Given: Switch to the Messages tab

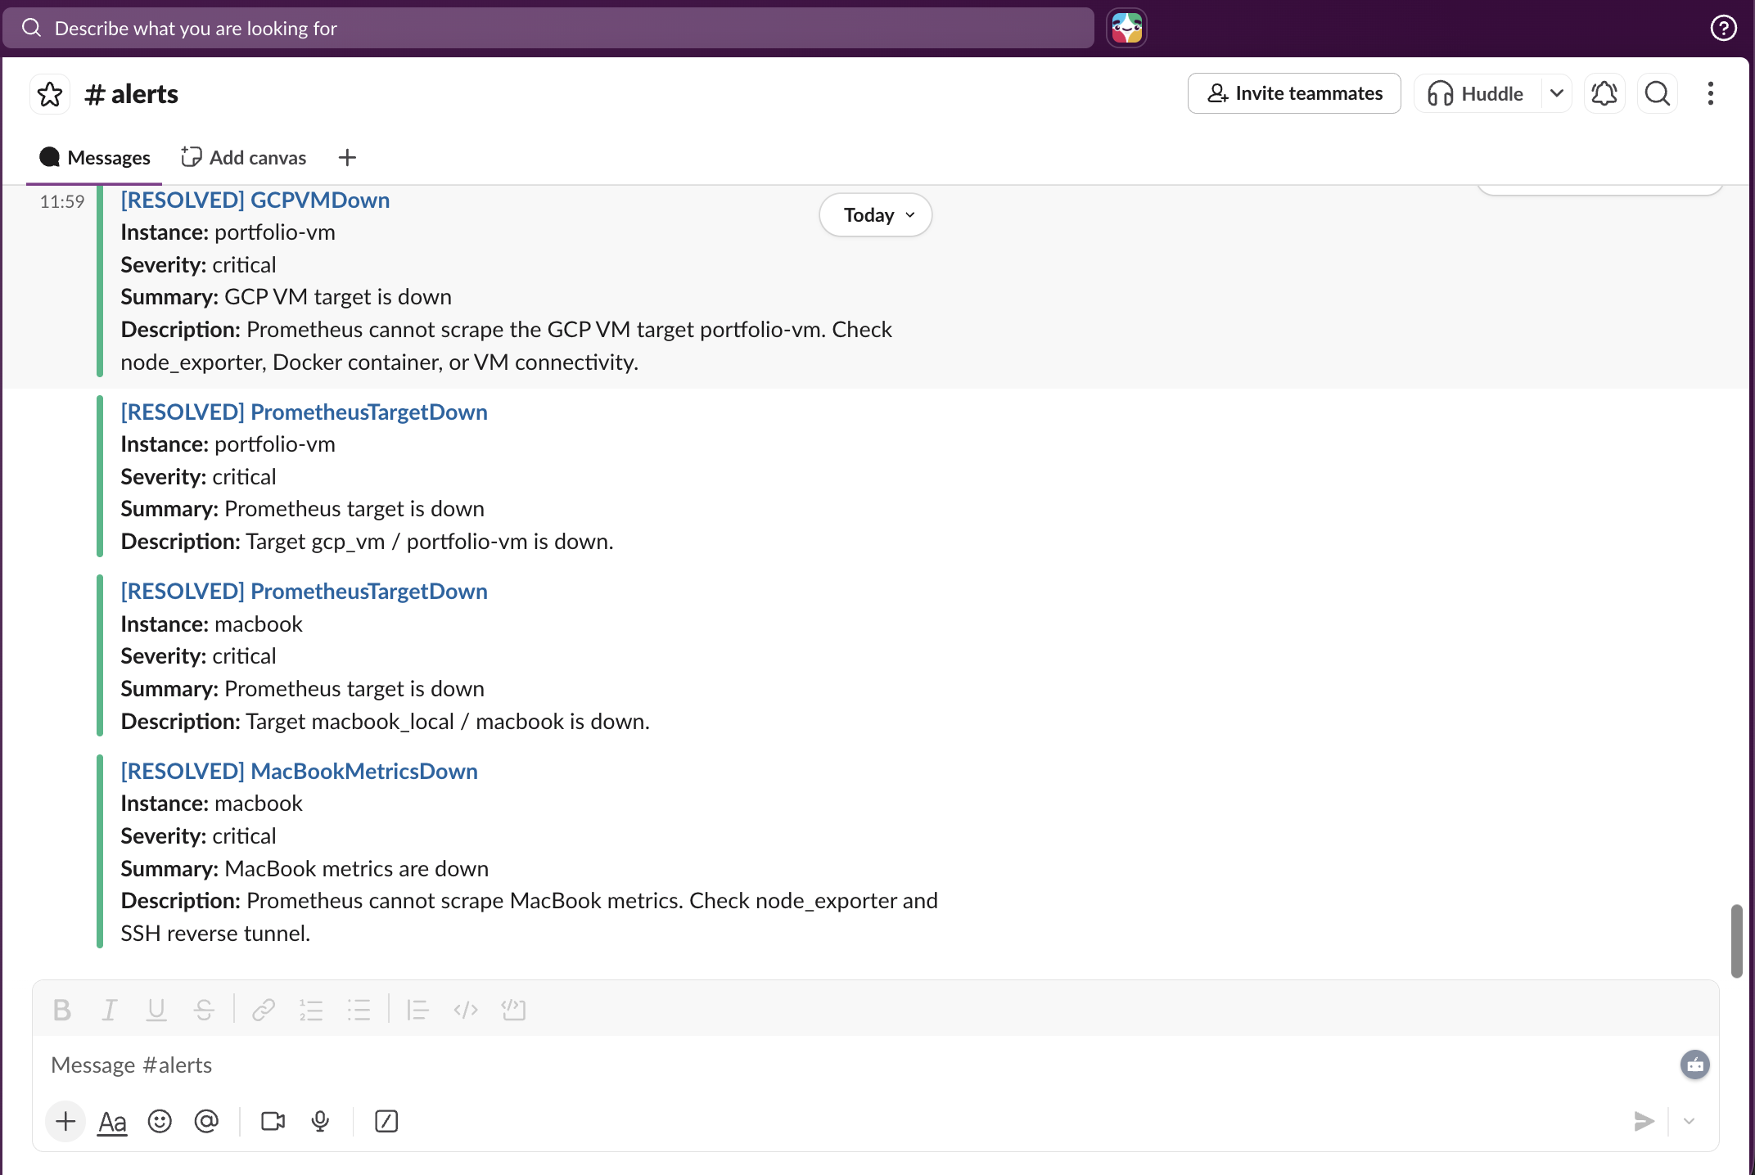Looking at the screenshot, I should pyautogui.click(x=95, y=157).
